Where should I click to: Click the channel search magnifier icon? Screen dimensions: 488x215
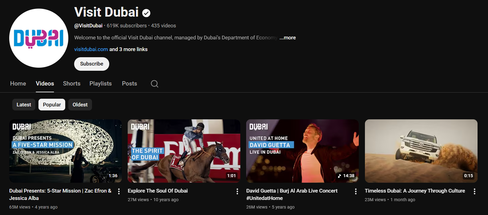pyautogui.click(x=154, y=84)
